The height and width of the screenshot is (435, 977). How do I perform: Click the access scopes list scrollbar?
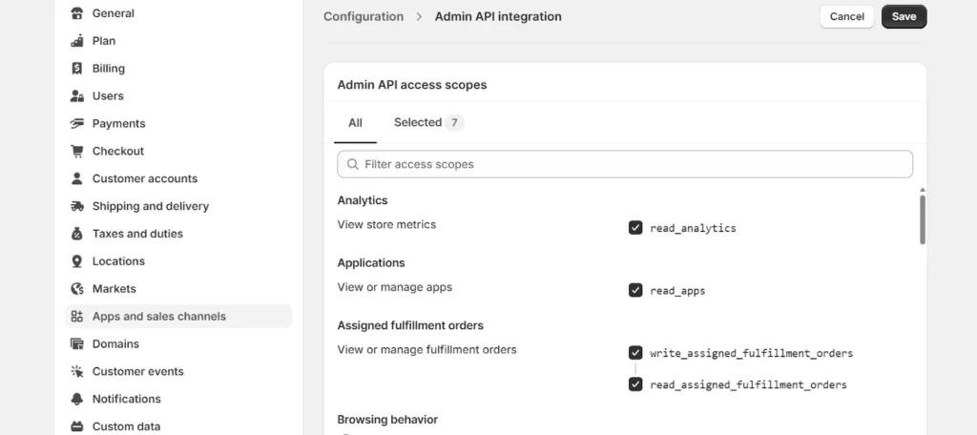[923, 219]
